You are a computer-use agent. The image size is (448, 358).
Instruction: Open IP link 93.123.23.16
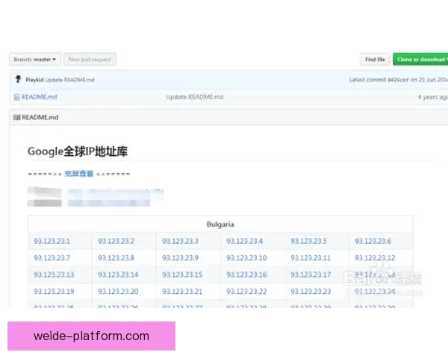coord(246,274)
